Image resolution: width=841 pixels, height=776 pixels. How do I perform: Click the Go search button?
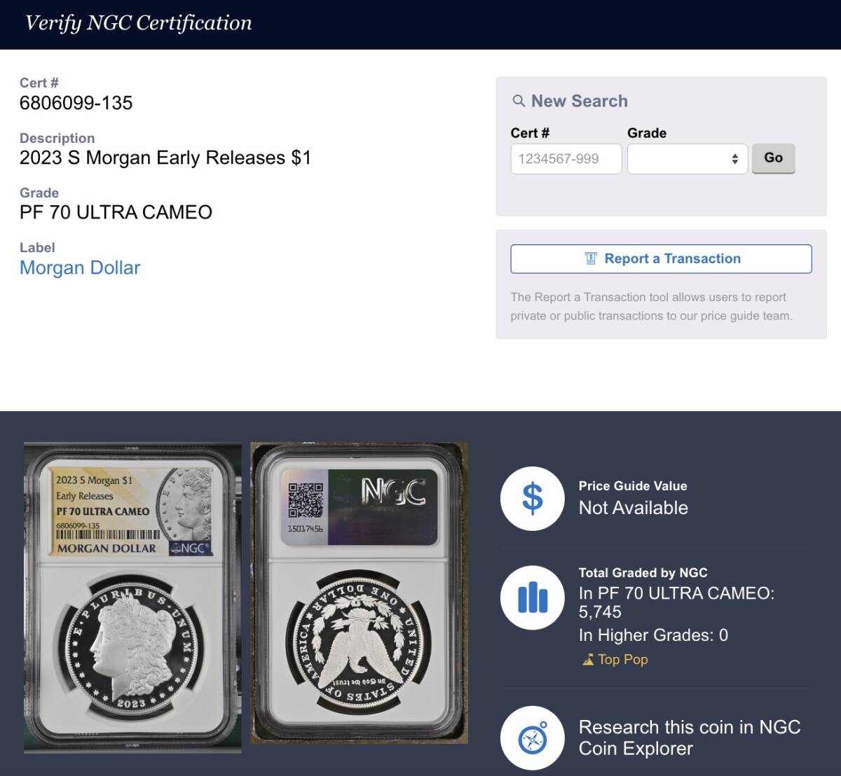[773, 158]
